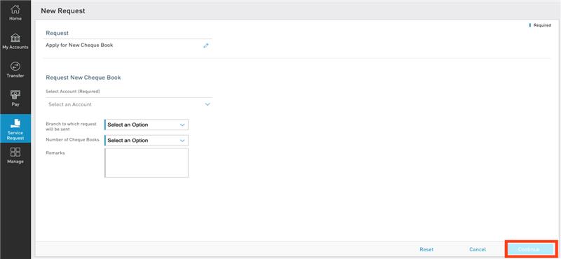Viewport: 561px width, 259px height.
Task: Open the Manage grid icon
Action: (x=15, y=152)
